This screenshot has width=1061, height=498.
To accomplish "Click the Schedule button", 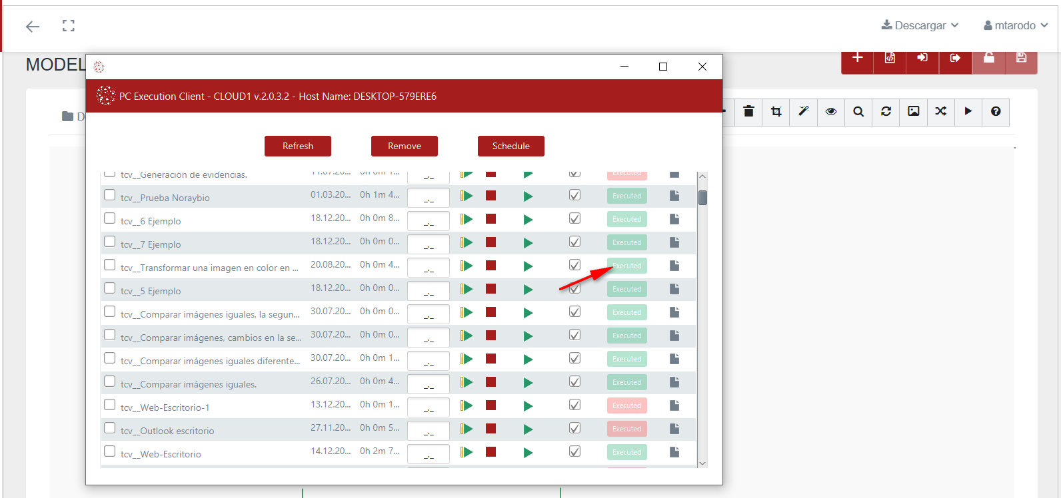I will click(511, 146).
